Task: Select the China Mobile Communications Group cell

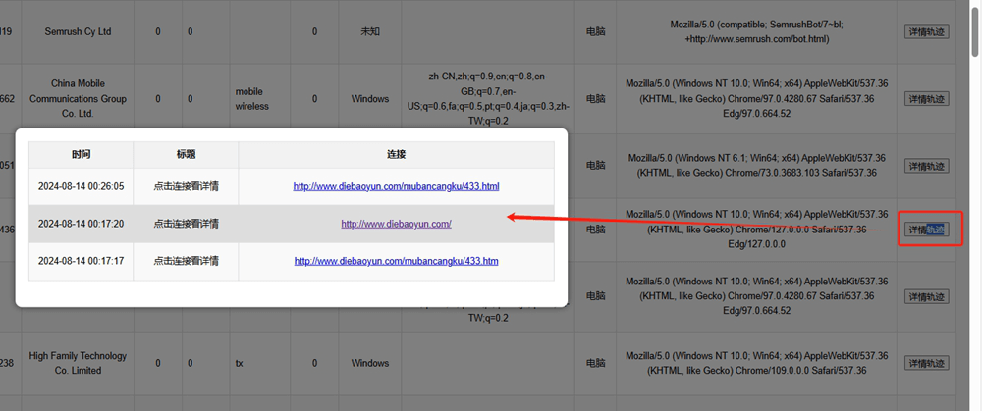Action: point(79,99)
